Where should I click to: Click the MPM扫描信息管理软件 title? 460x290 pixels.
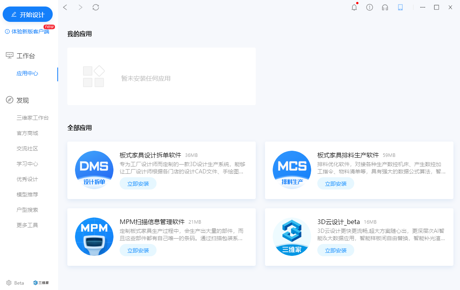[x=152, y=222]
